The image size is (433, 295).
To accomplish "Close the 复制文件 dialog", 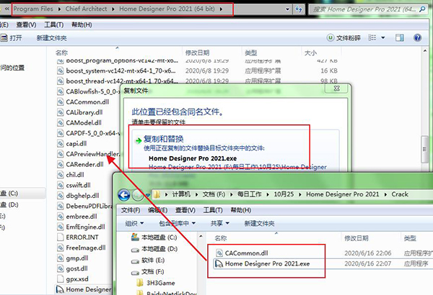I will [336, 88].
